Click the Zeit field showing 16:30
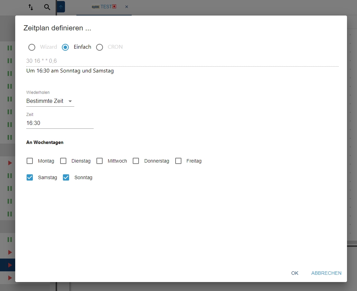The width and height of the screenshot is (357, 291). (x=52, y=123)
